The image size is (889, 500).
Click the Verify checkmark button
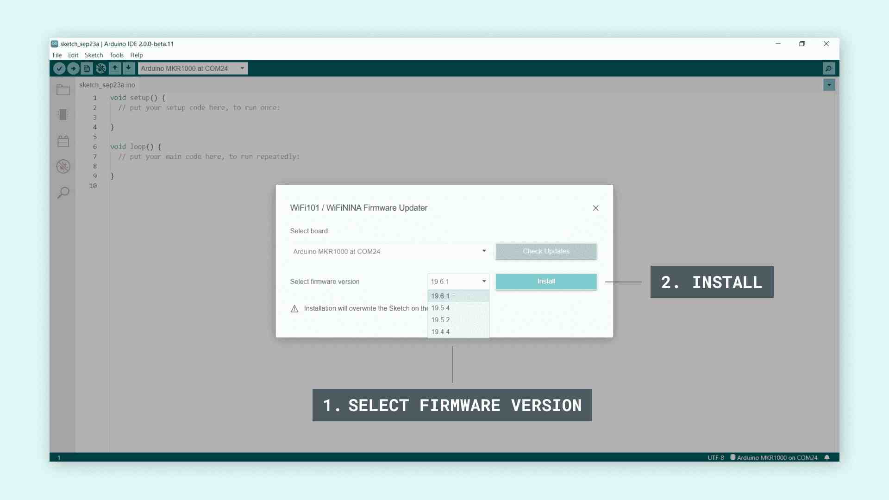[59, 69]
